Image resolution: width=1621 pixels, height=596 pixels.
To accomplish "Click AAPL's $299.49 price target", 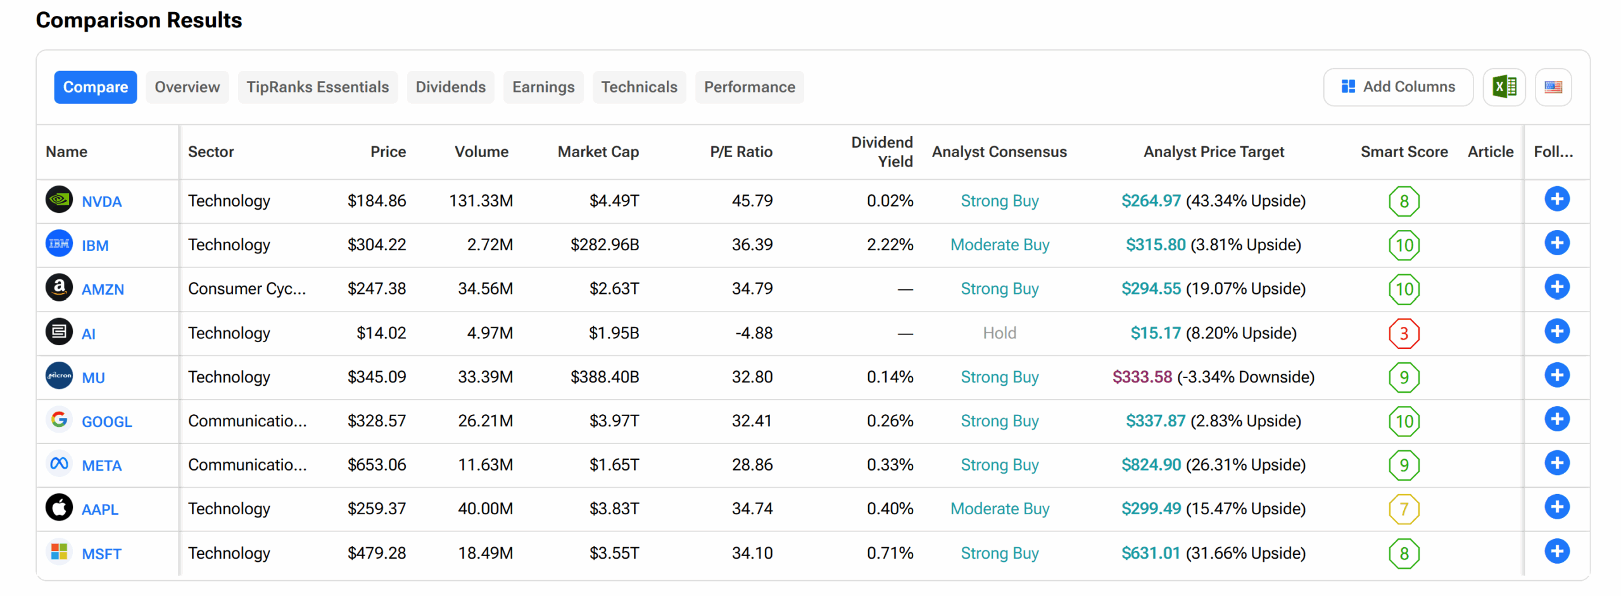I will point(1149,509).
